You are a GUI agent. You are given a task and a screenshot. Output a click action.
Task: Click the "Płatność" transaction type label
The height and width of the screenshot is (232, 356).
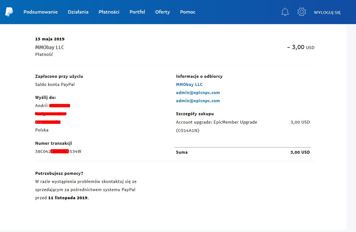click(44, 54)
